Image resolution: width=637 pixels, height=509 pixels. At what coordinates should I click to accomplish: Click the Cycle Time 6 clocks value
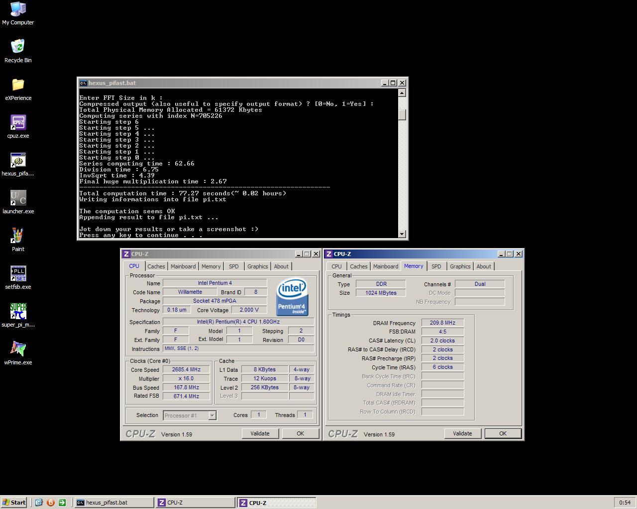click(x=442, y=367)
